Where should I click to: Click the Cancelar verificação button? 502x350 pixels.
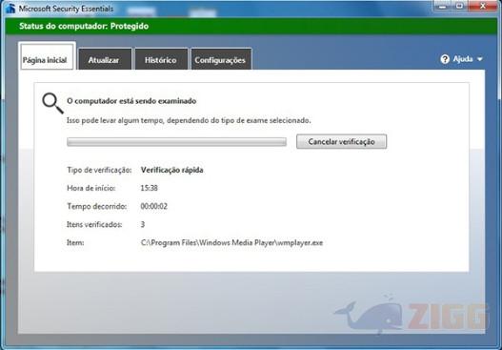click(341, 142)
